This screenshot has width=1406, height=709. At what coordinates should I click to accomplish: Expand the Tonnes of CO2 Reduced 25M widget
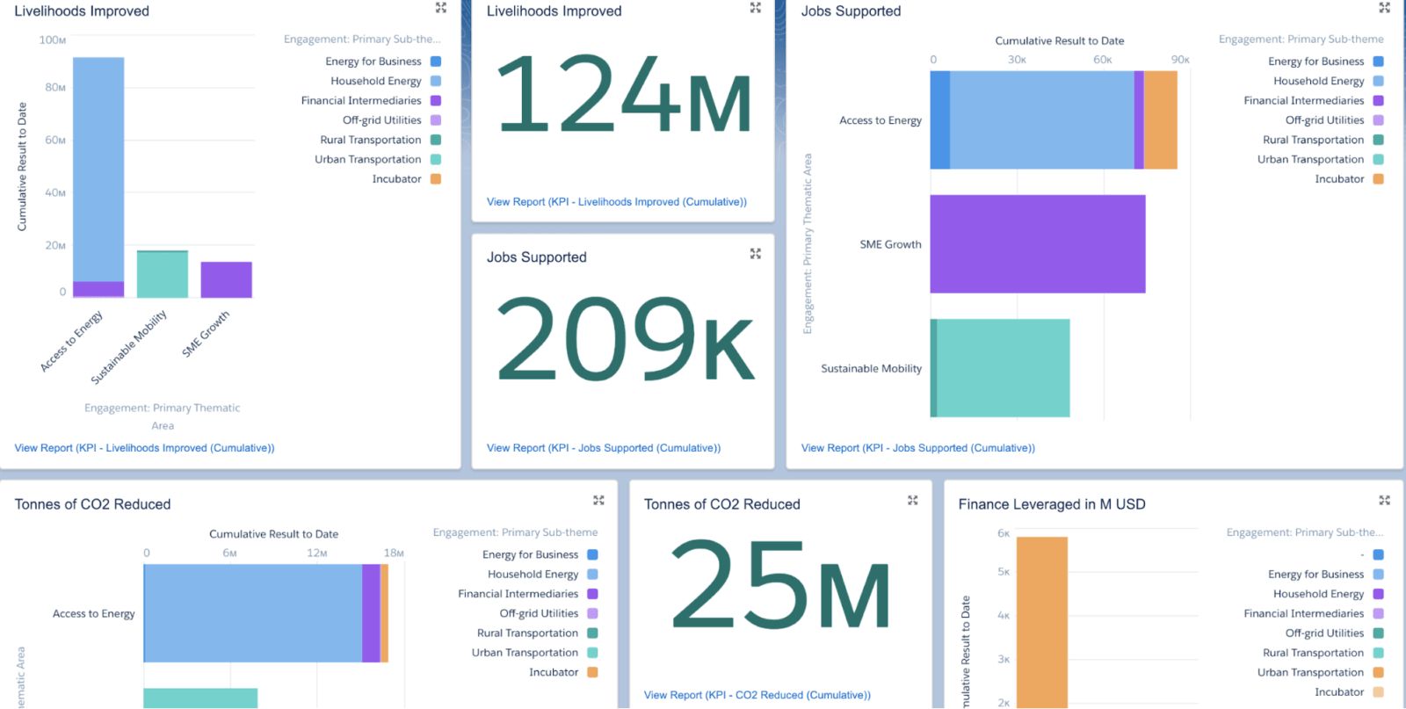(912, 501)
